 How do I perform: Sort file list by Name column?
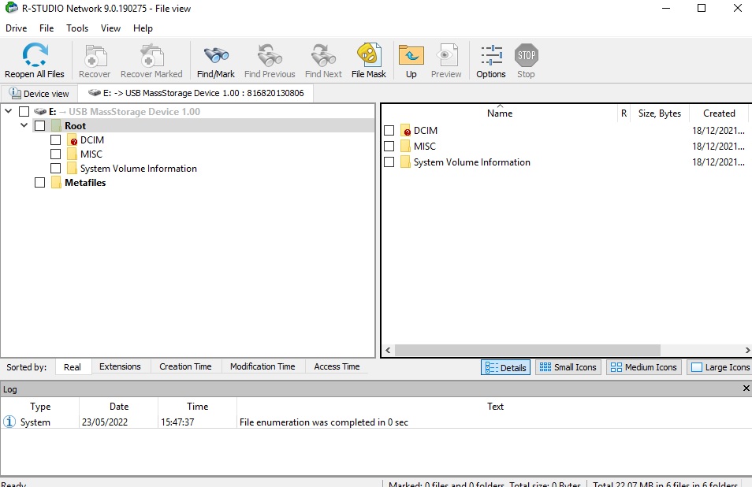pyautogui.click(x=500, y=113)
